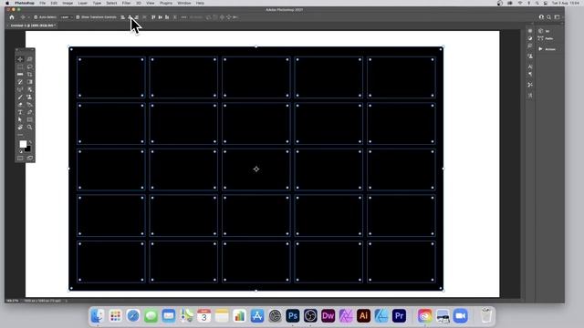Image resolution: width=584 pixels, height=328 pixels.
Task: Toggle the Auto-Select checkbox
Action: click(x=36, y=17)
